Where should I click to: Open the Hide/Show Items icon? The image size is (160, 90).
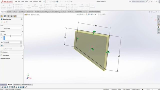click(95, 14)
